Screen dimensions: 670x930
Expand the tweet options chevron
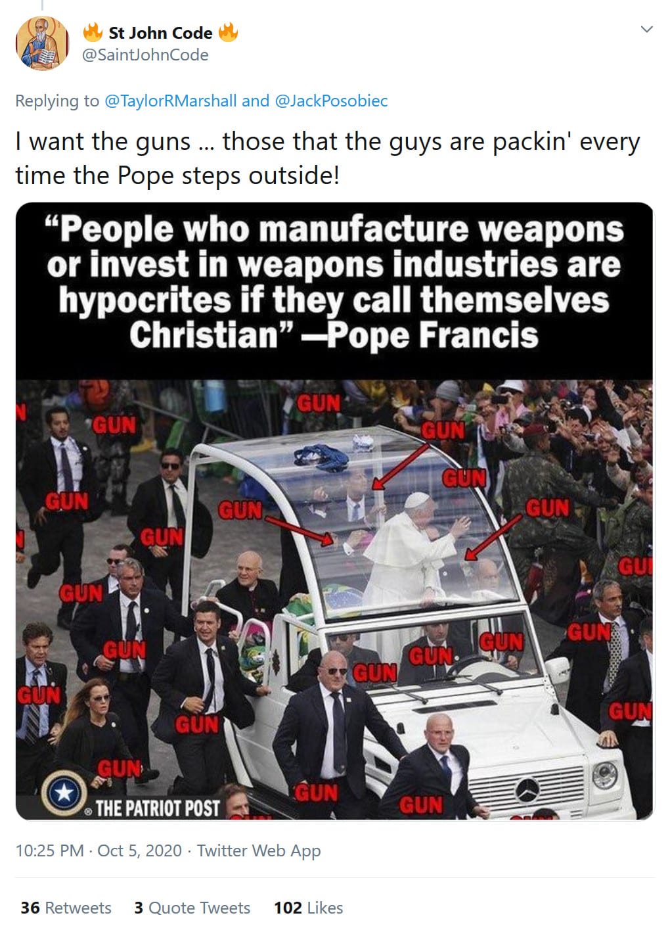coord(646,30)
